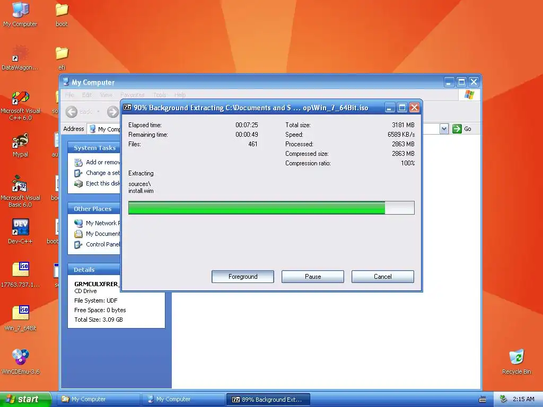Viewport: 543px width, 407px height.
Task: Click the Add or remove programs icon
Action: 78,162
